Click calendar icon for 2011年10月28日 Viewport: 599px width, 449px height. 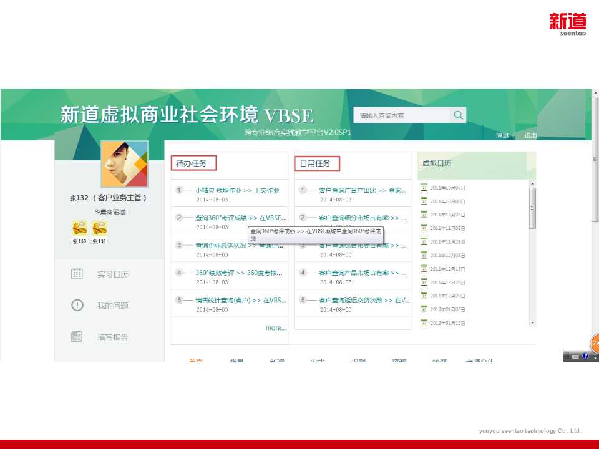tap(424, 214)
